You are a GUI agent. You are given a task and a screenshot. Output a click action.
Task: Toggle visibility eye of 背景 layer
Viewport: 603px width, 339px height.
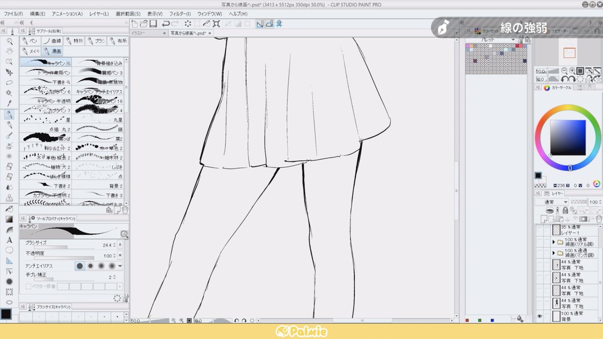pos(539,316)
